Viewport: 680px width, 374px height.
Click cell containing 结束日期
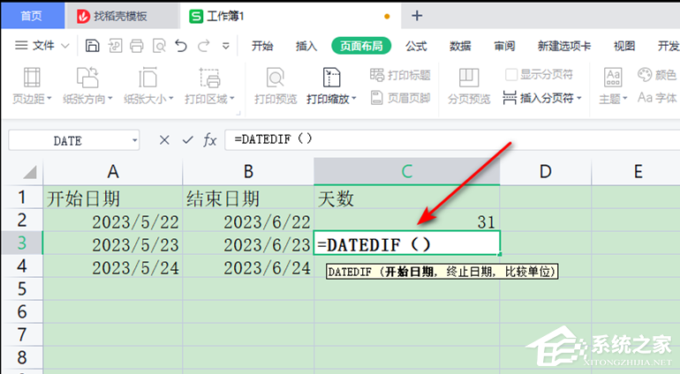248,198
